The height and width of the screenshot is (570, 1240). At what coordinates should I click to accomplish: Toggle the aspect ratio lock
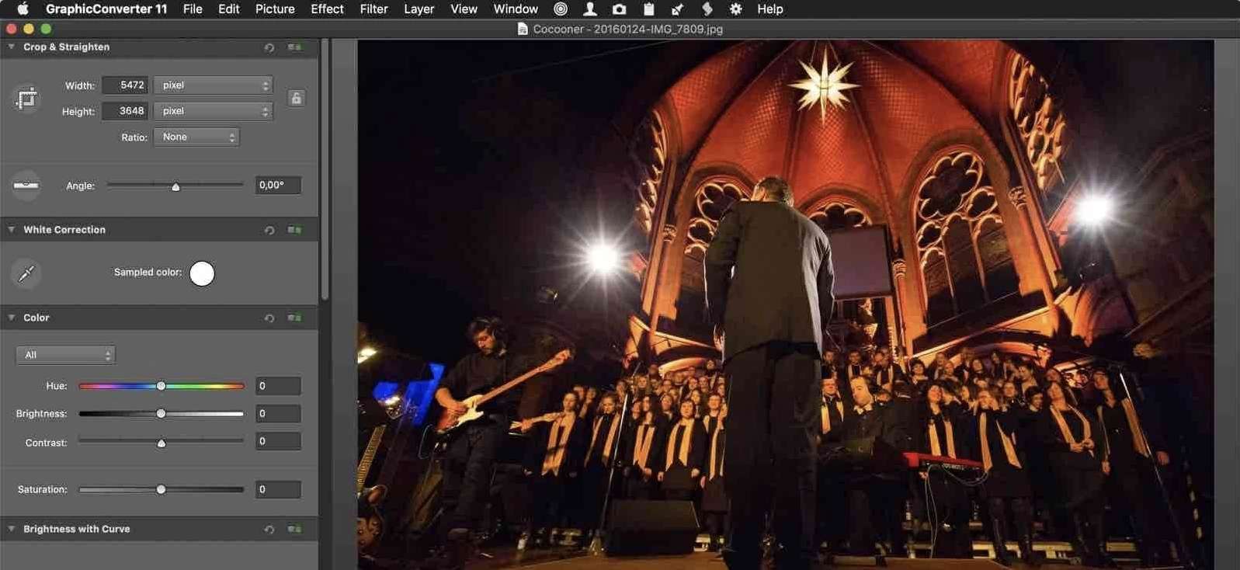[296, 98]
